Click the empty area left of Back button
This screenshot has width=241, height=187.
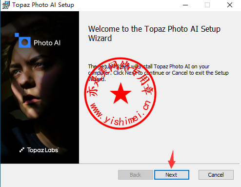point(60,175)
